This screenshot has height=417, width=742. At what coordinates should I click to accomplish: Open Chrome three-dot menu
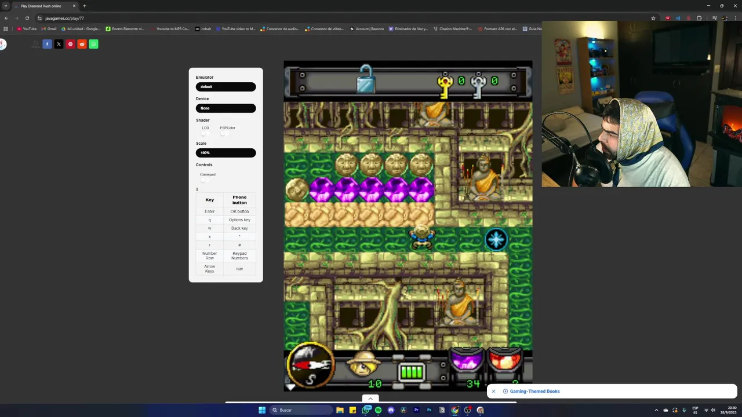[x=734, y=18]
